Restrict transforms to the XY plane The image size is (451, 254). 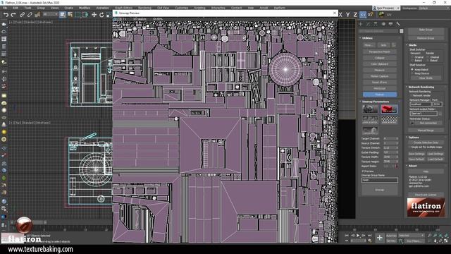[363, 14]
